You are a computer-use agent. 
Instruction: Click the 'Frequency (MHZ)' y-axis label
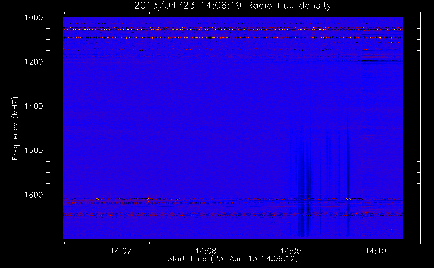click(15, 129)
